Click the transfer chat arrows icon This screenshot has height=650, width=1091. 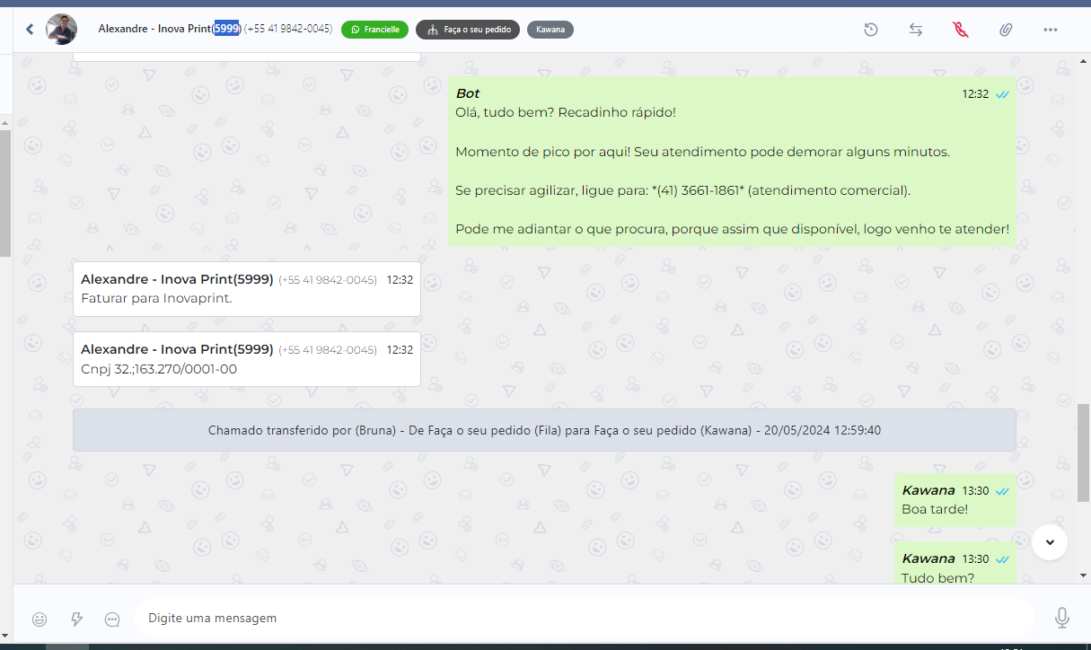pos(915,30)
